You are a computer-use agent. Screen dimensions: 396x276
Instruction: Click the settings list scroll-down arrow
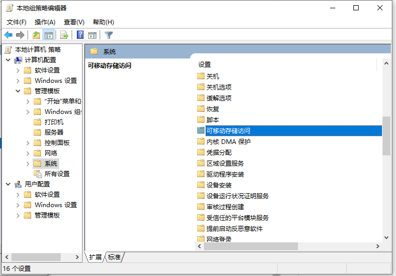coord(386,238)
